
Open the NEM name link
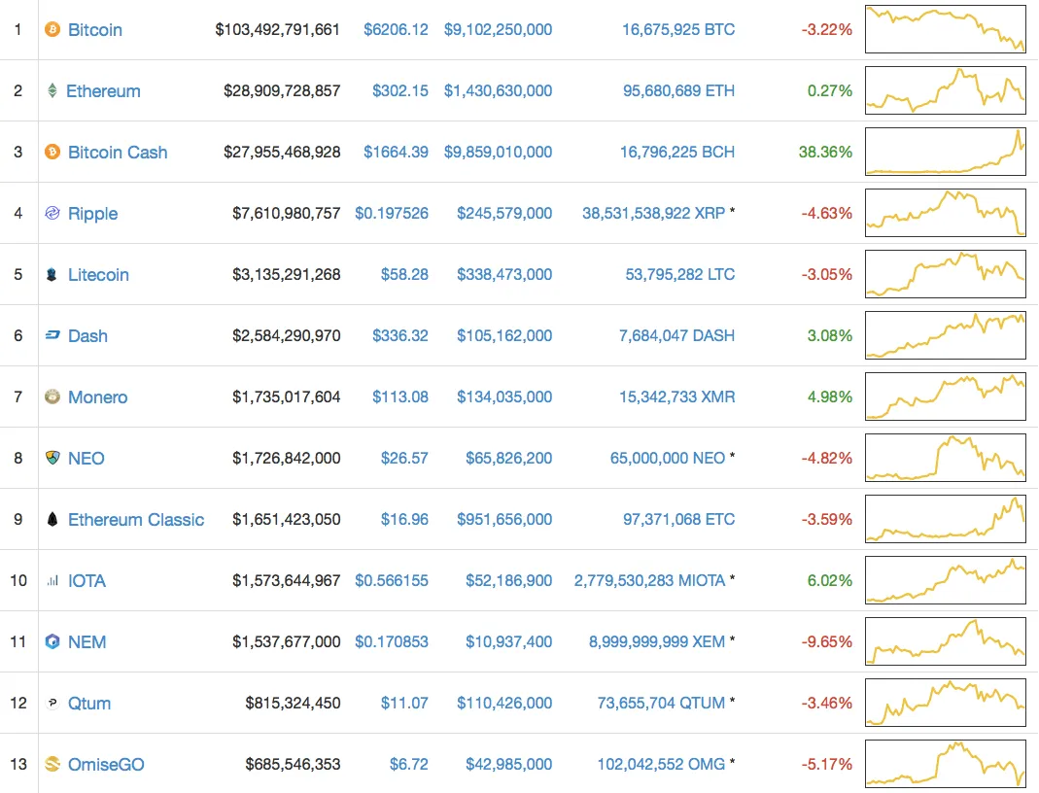pos(87,642)
